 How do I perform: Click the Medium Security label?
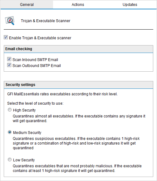pos(27,132)
